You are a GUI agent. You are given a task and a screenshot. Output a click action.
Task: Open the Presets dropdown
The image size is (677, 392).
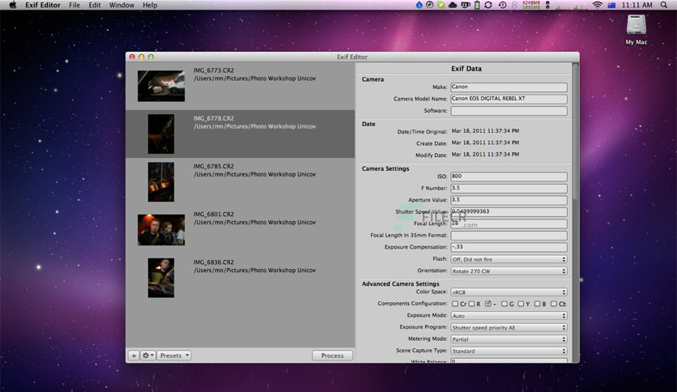coord(174,356)
